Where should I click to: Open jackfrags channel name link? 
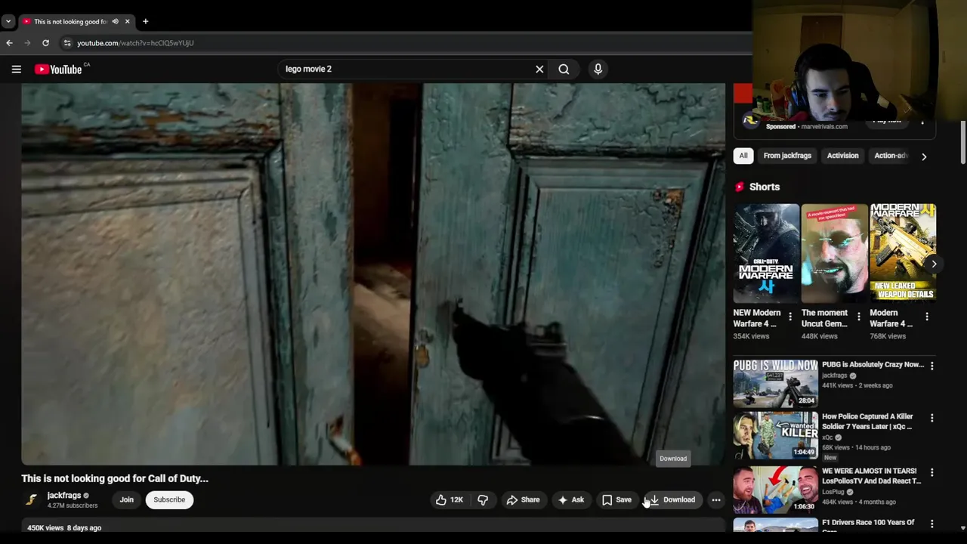pyautogui.click(x=63, y=496)
